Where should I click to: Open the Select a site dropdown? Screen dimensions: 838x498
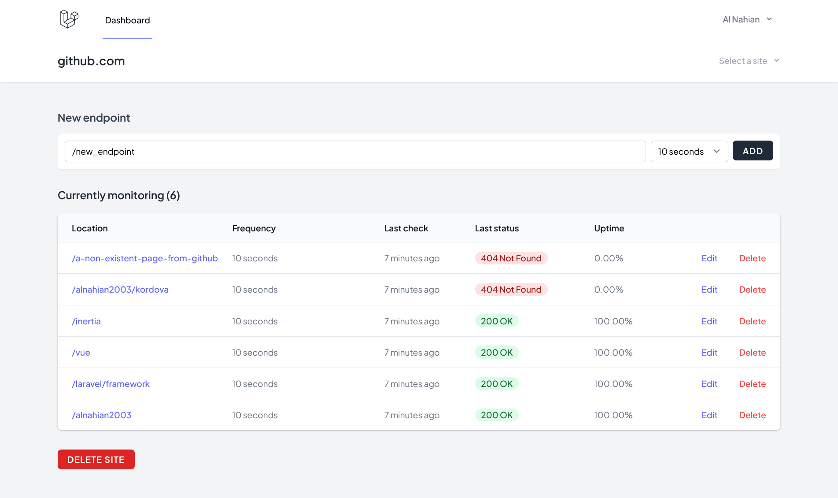pos(749,61)
